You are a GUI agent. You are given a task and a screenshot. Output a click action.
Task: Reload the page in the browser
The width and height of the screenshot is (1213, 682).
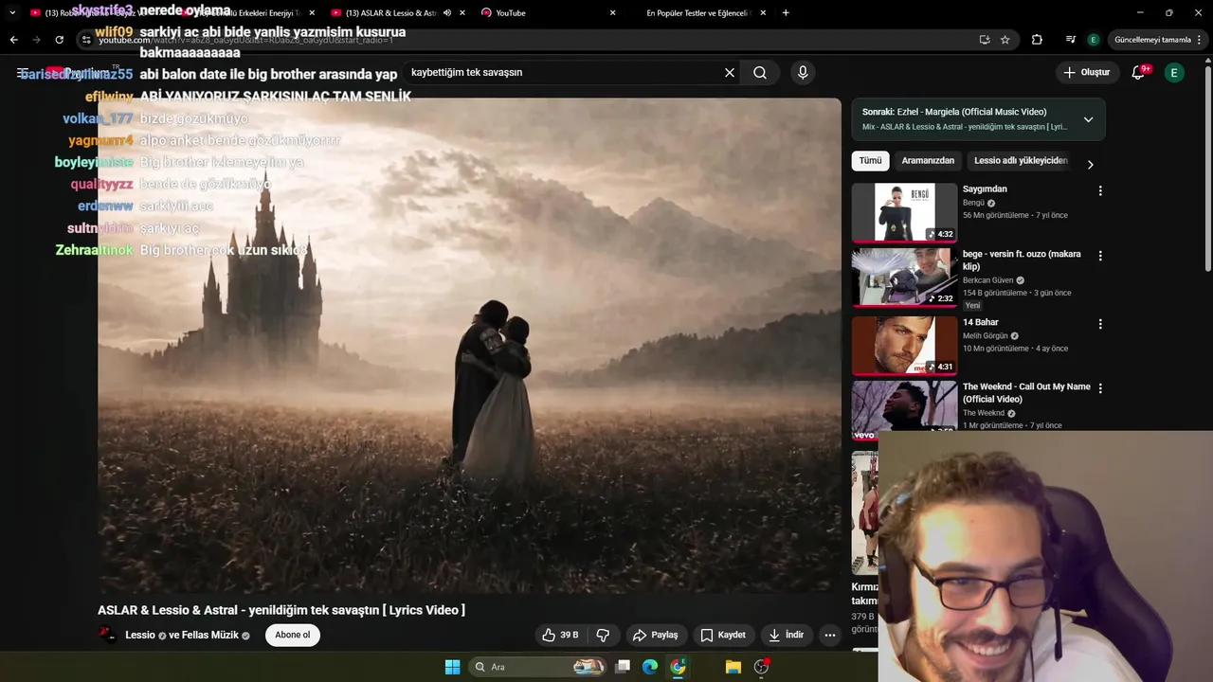[x=59, y=40]
